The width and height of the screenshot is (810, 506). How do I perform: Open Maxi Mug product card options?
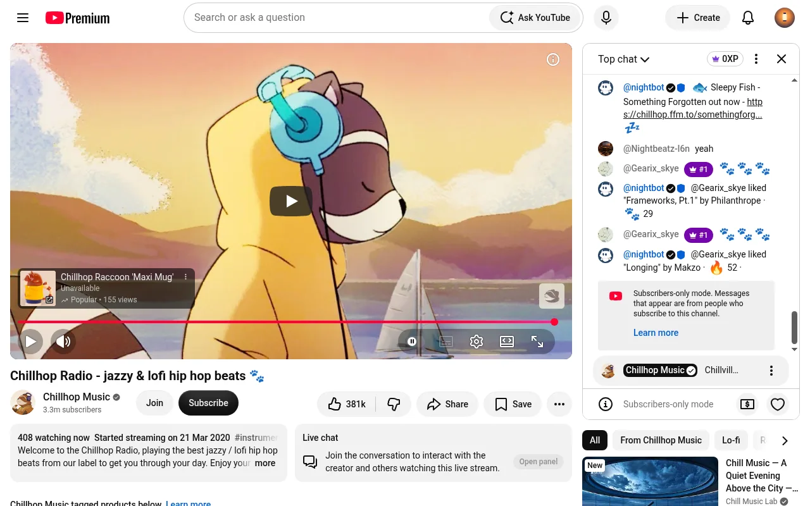tap(186, 277)
